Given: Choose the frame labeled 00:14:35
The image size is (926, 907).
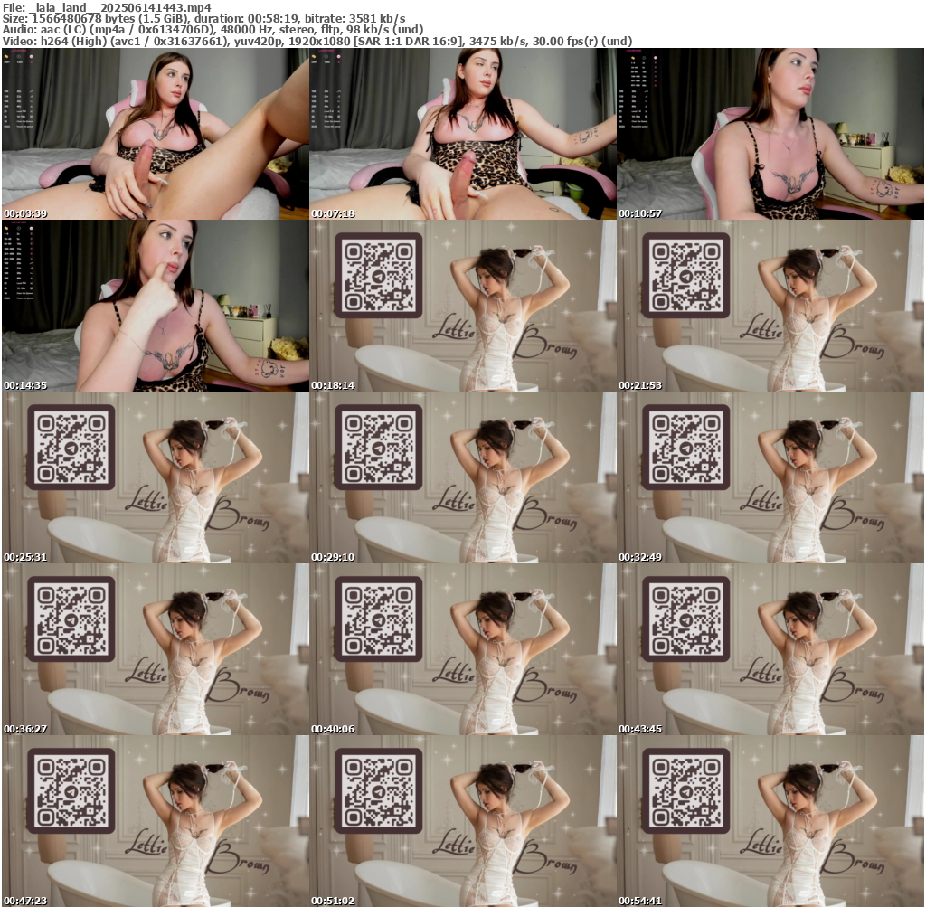Looking at the screenshot, I should click(x=155, y=306).
